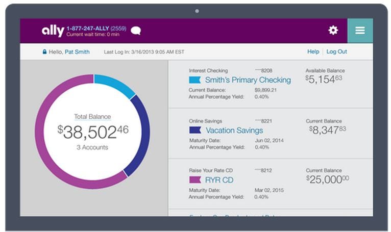Log Out of the account
Image resolution: width=391 pixels, height=232 pixels.
(337, 51)
